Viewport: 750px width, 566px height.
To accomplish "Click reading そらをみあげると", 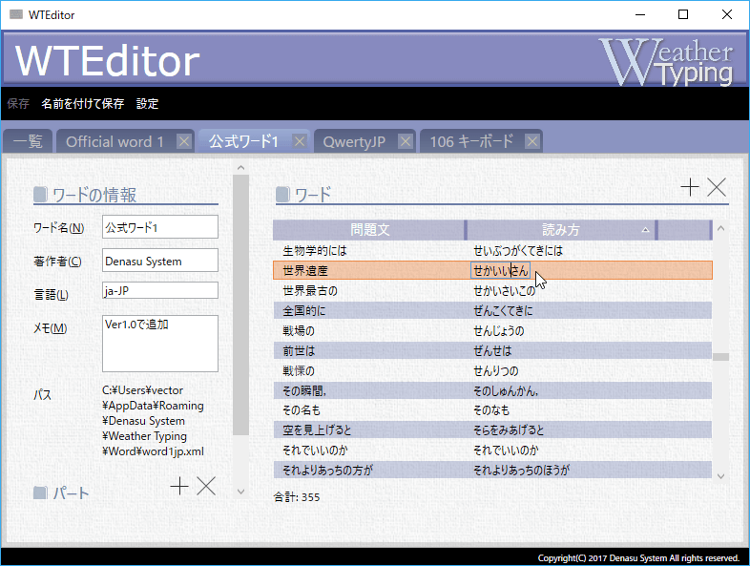I will (509, 430).
